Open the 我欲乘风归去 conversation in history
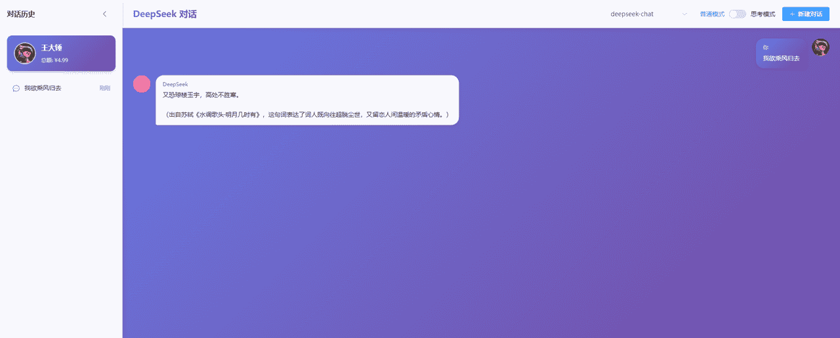This screenshot has height=338, width=840. point(61,88)
